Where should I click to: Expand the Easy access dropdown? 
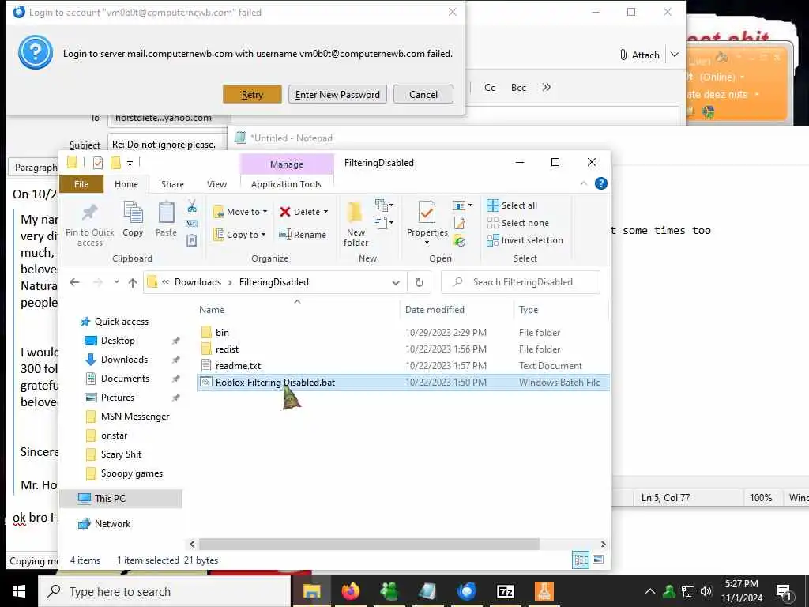pos(385,224)
